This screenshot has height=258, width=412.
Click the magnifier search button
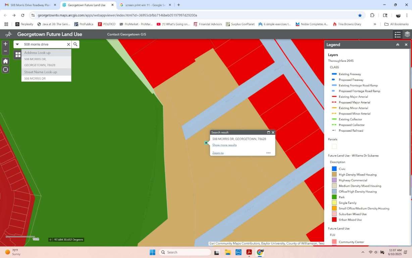[x=75, y=44]
